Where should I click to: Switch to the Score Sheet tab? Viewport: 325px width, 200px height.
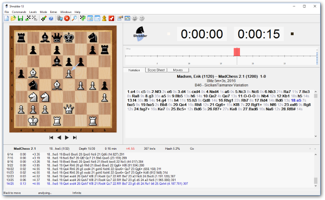coord(156,70)
